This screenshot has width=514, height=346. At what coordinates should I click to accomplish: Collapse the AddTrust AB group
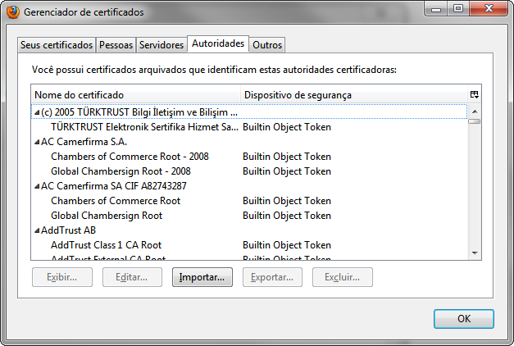(37, 230)
